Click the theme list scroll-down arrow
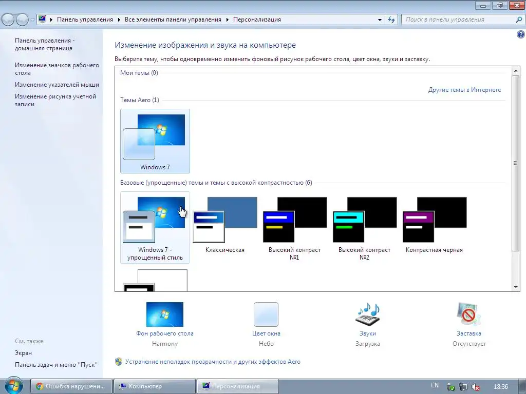The width and height of the screenshot is (526, 394). [516, 287]
